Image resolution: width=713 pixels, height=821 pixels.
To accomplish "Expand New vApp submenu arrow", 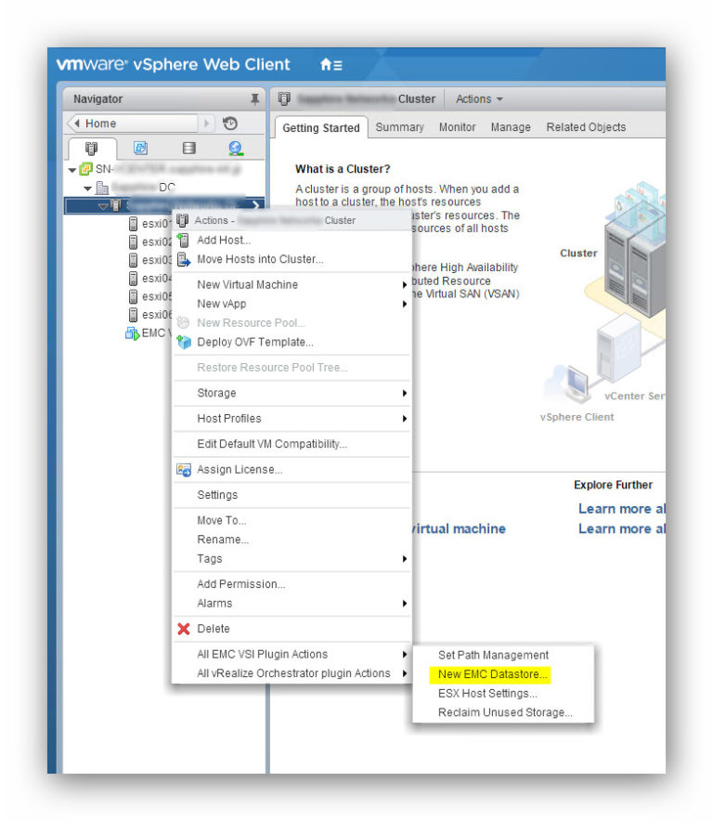I will click(x=404, y=305).
